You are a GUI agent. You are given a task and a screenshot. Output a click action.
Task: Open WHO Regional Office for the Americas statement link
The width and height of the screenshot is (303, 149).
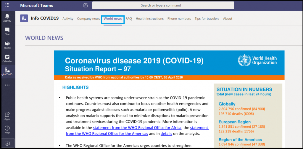[x=107, y=134]
